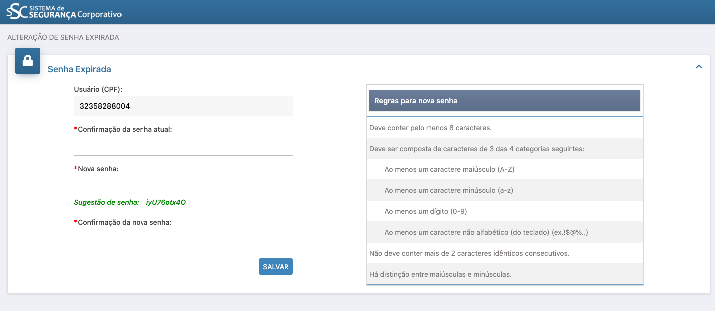Screen dimensions: 715x311
Task: Click the ALTERAÇÃO DE SENHA EXPIRADA page heading
Action: (x=63, y=37)
